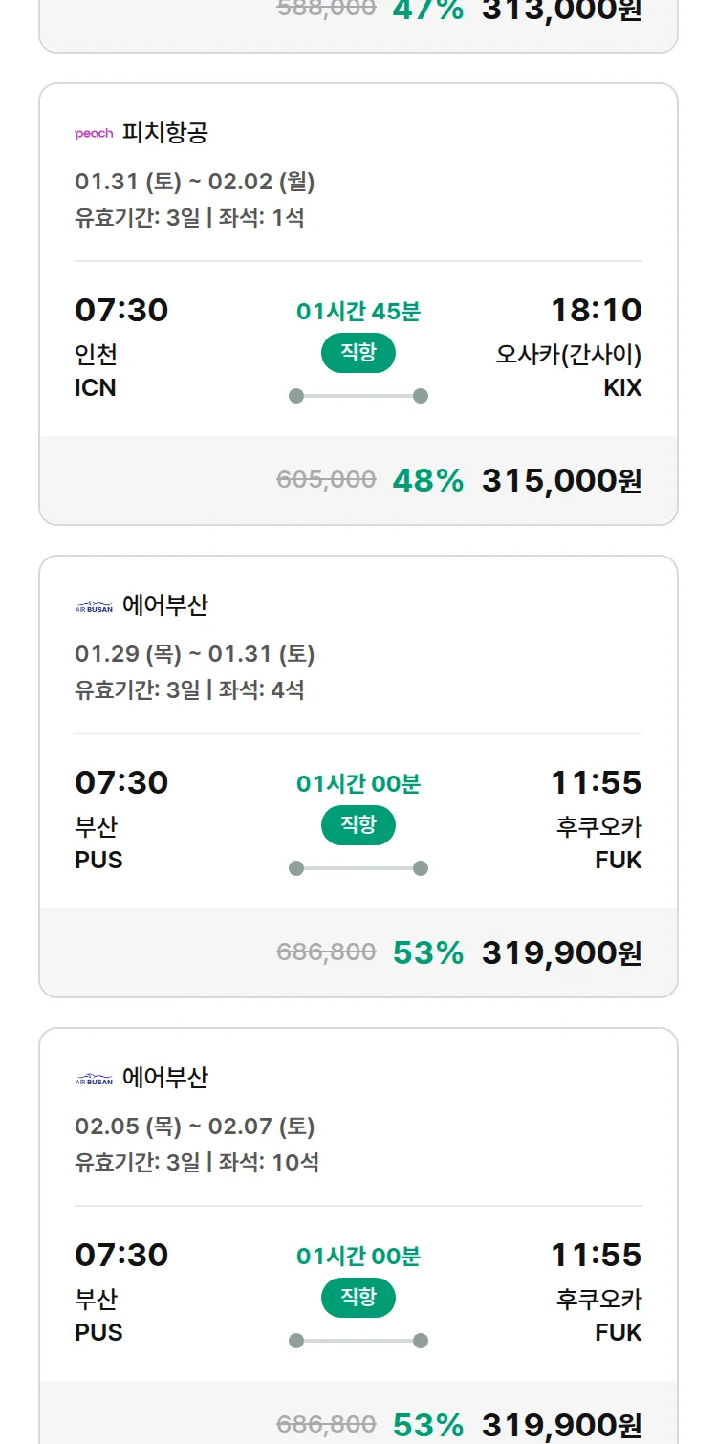The width and height of the screenshot is (717, 1444).
Task: Click Air Busan logo on 01.29 flight
Action: click(94, 606)
